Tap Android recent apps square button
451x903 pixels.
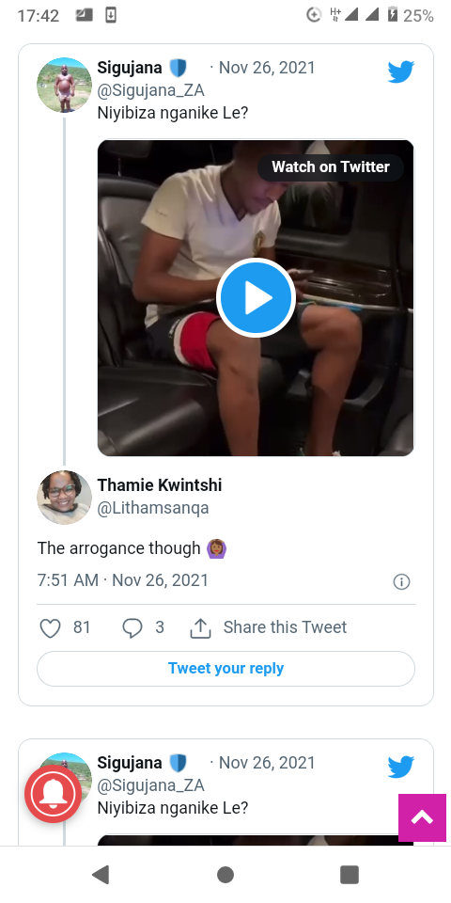coord(350,875)
